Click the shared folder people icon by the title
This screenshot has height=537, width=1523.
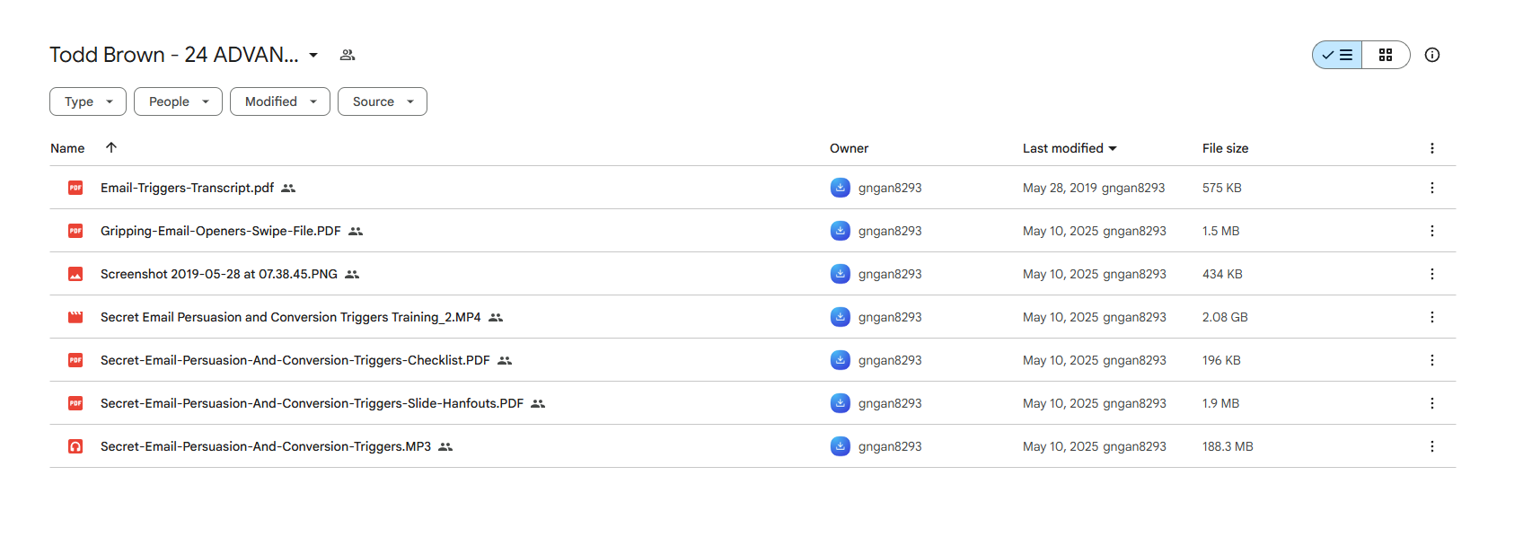pyautogui.click(x=348, y=55)
